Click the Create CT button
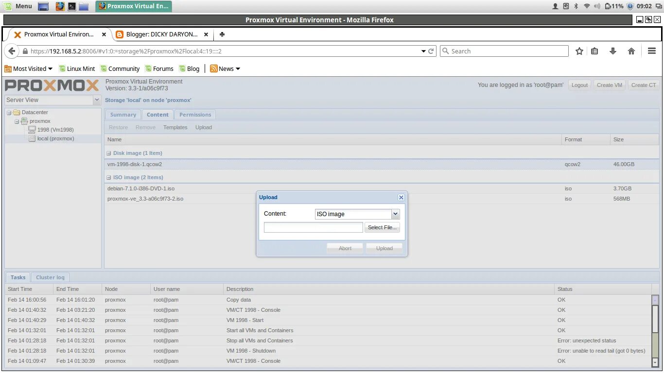This screenshot has width=664, height=373. tap(644, 85)
